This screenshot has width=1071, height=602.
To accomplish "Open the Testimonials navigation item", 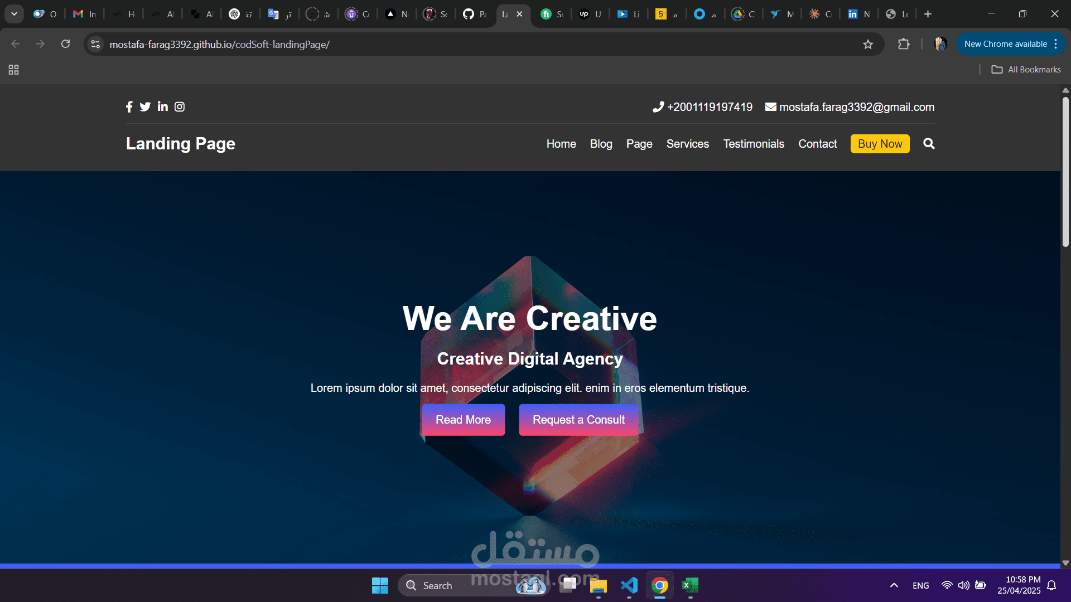I will pyautogui.click(x=754, y=143).
